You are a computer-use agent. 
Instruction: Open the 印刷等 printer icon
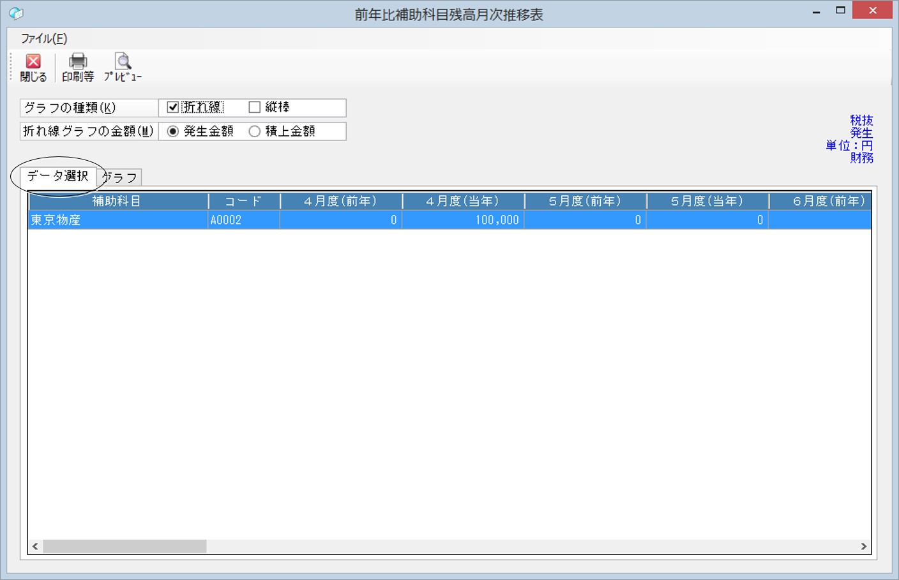coord(78,61)
